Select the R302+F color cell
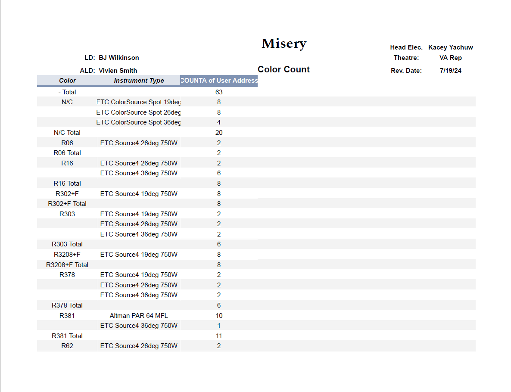 pos(67,194)
